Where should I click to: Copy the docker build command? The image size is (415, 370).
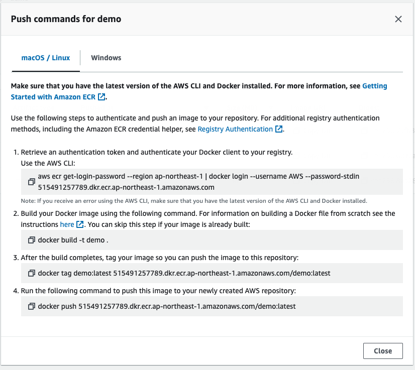(32, 240)
